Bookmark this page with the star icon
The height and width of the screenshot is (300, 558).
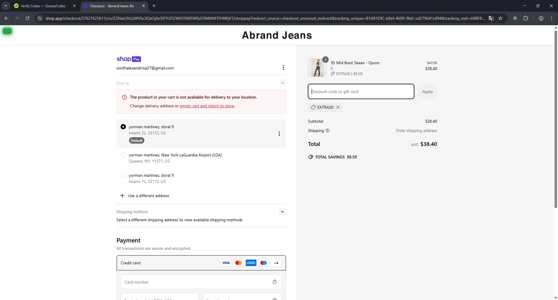pyautogui.click(x=500, y=18)
